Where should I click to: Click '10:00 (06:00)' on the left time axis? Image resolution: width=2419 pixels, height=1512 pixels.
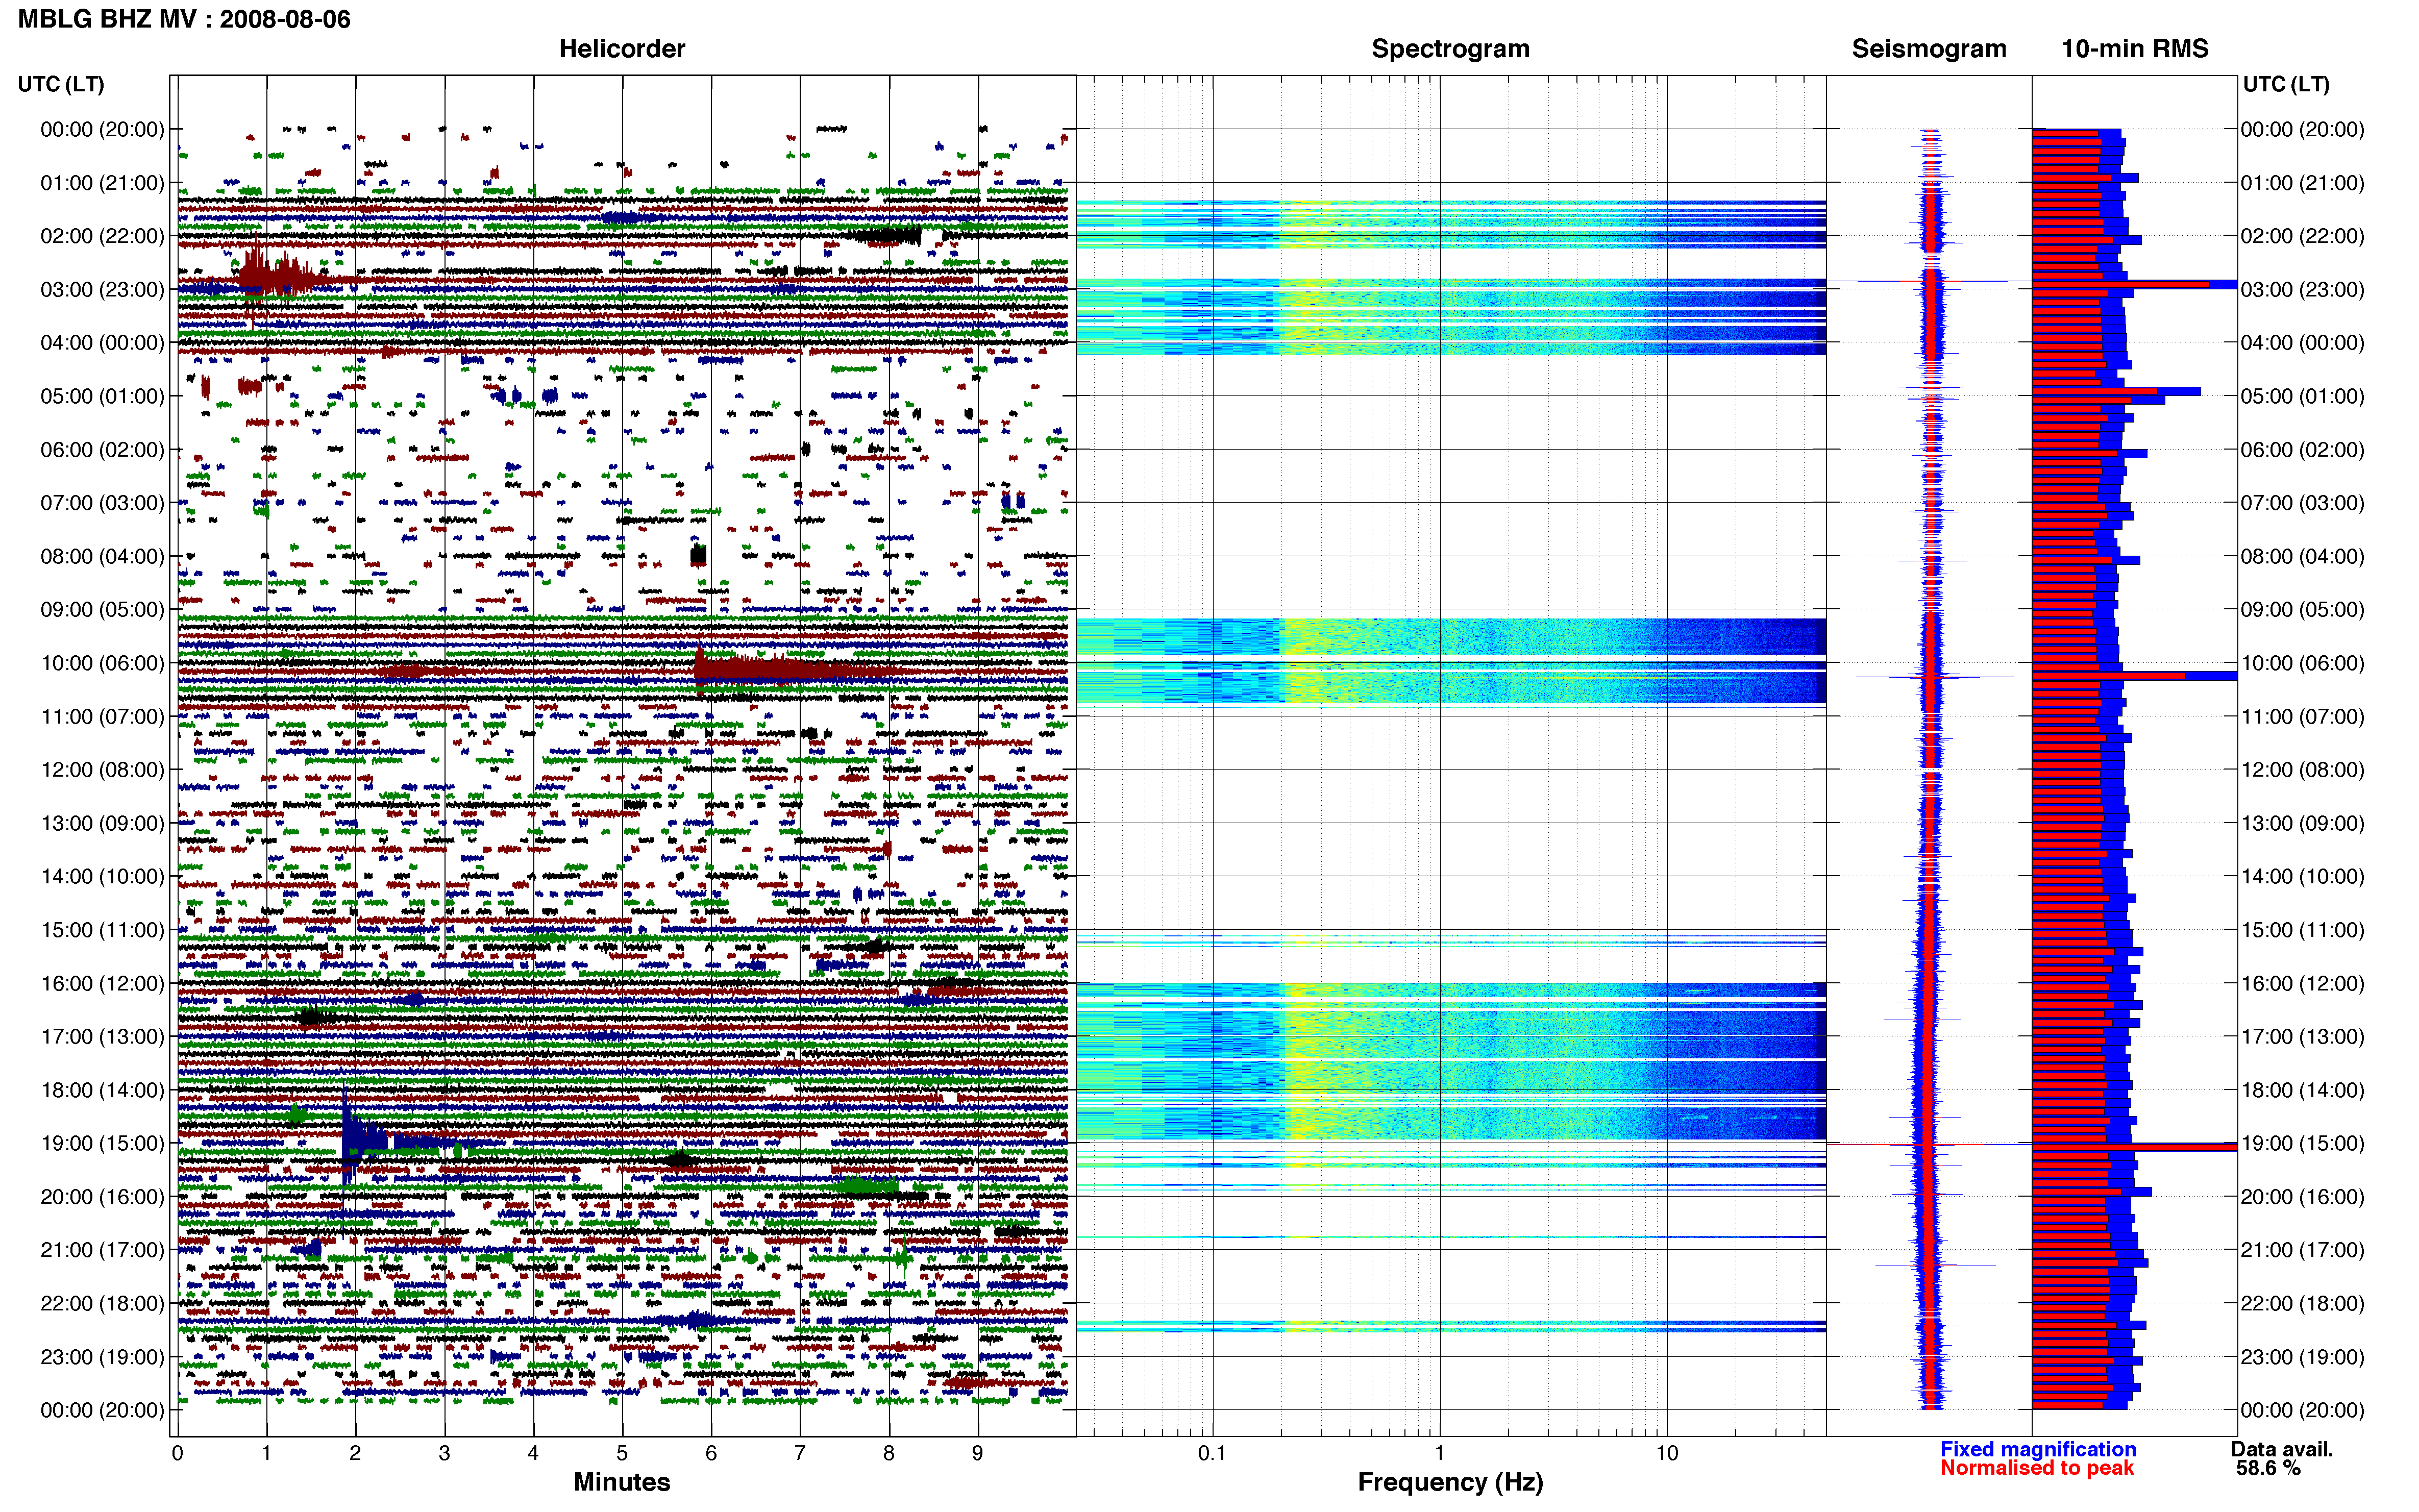coord(102,663)
